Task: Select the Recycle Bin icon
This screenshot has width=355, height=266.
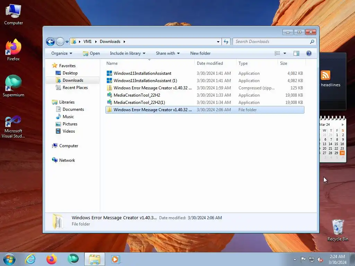Action: (x=338, y=230)
